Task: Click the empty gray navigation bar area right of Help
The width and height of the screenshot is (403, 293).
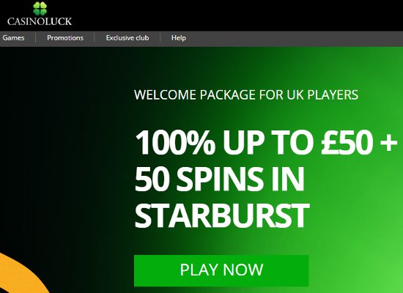Action: tap(295, 39)
